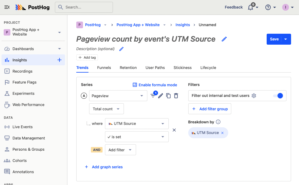Open the Pageview event selector

pyautogui.click(x=118, y=95)
